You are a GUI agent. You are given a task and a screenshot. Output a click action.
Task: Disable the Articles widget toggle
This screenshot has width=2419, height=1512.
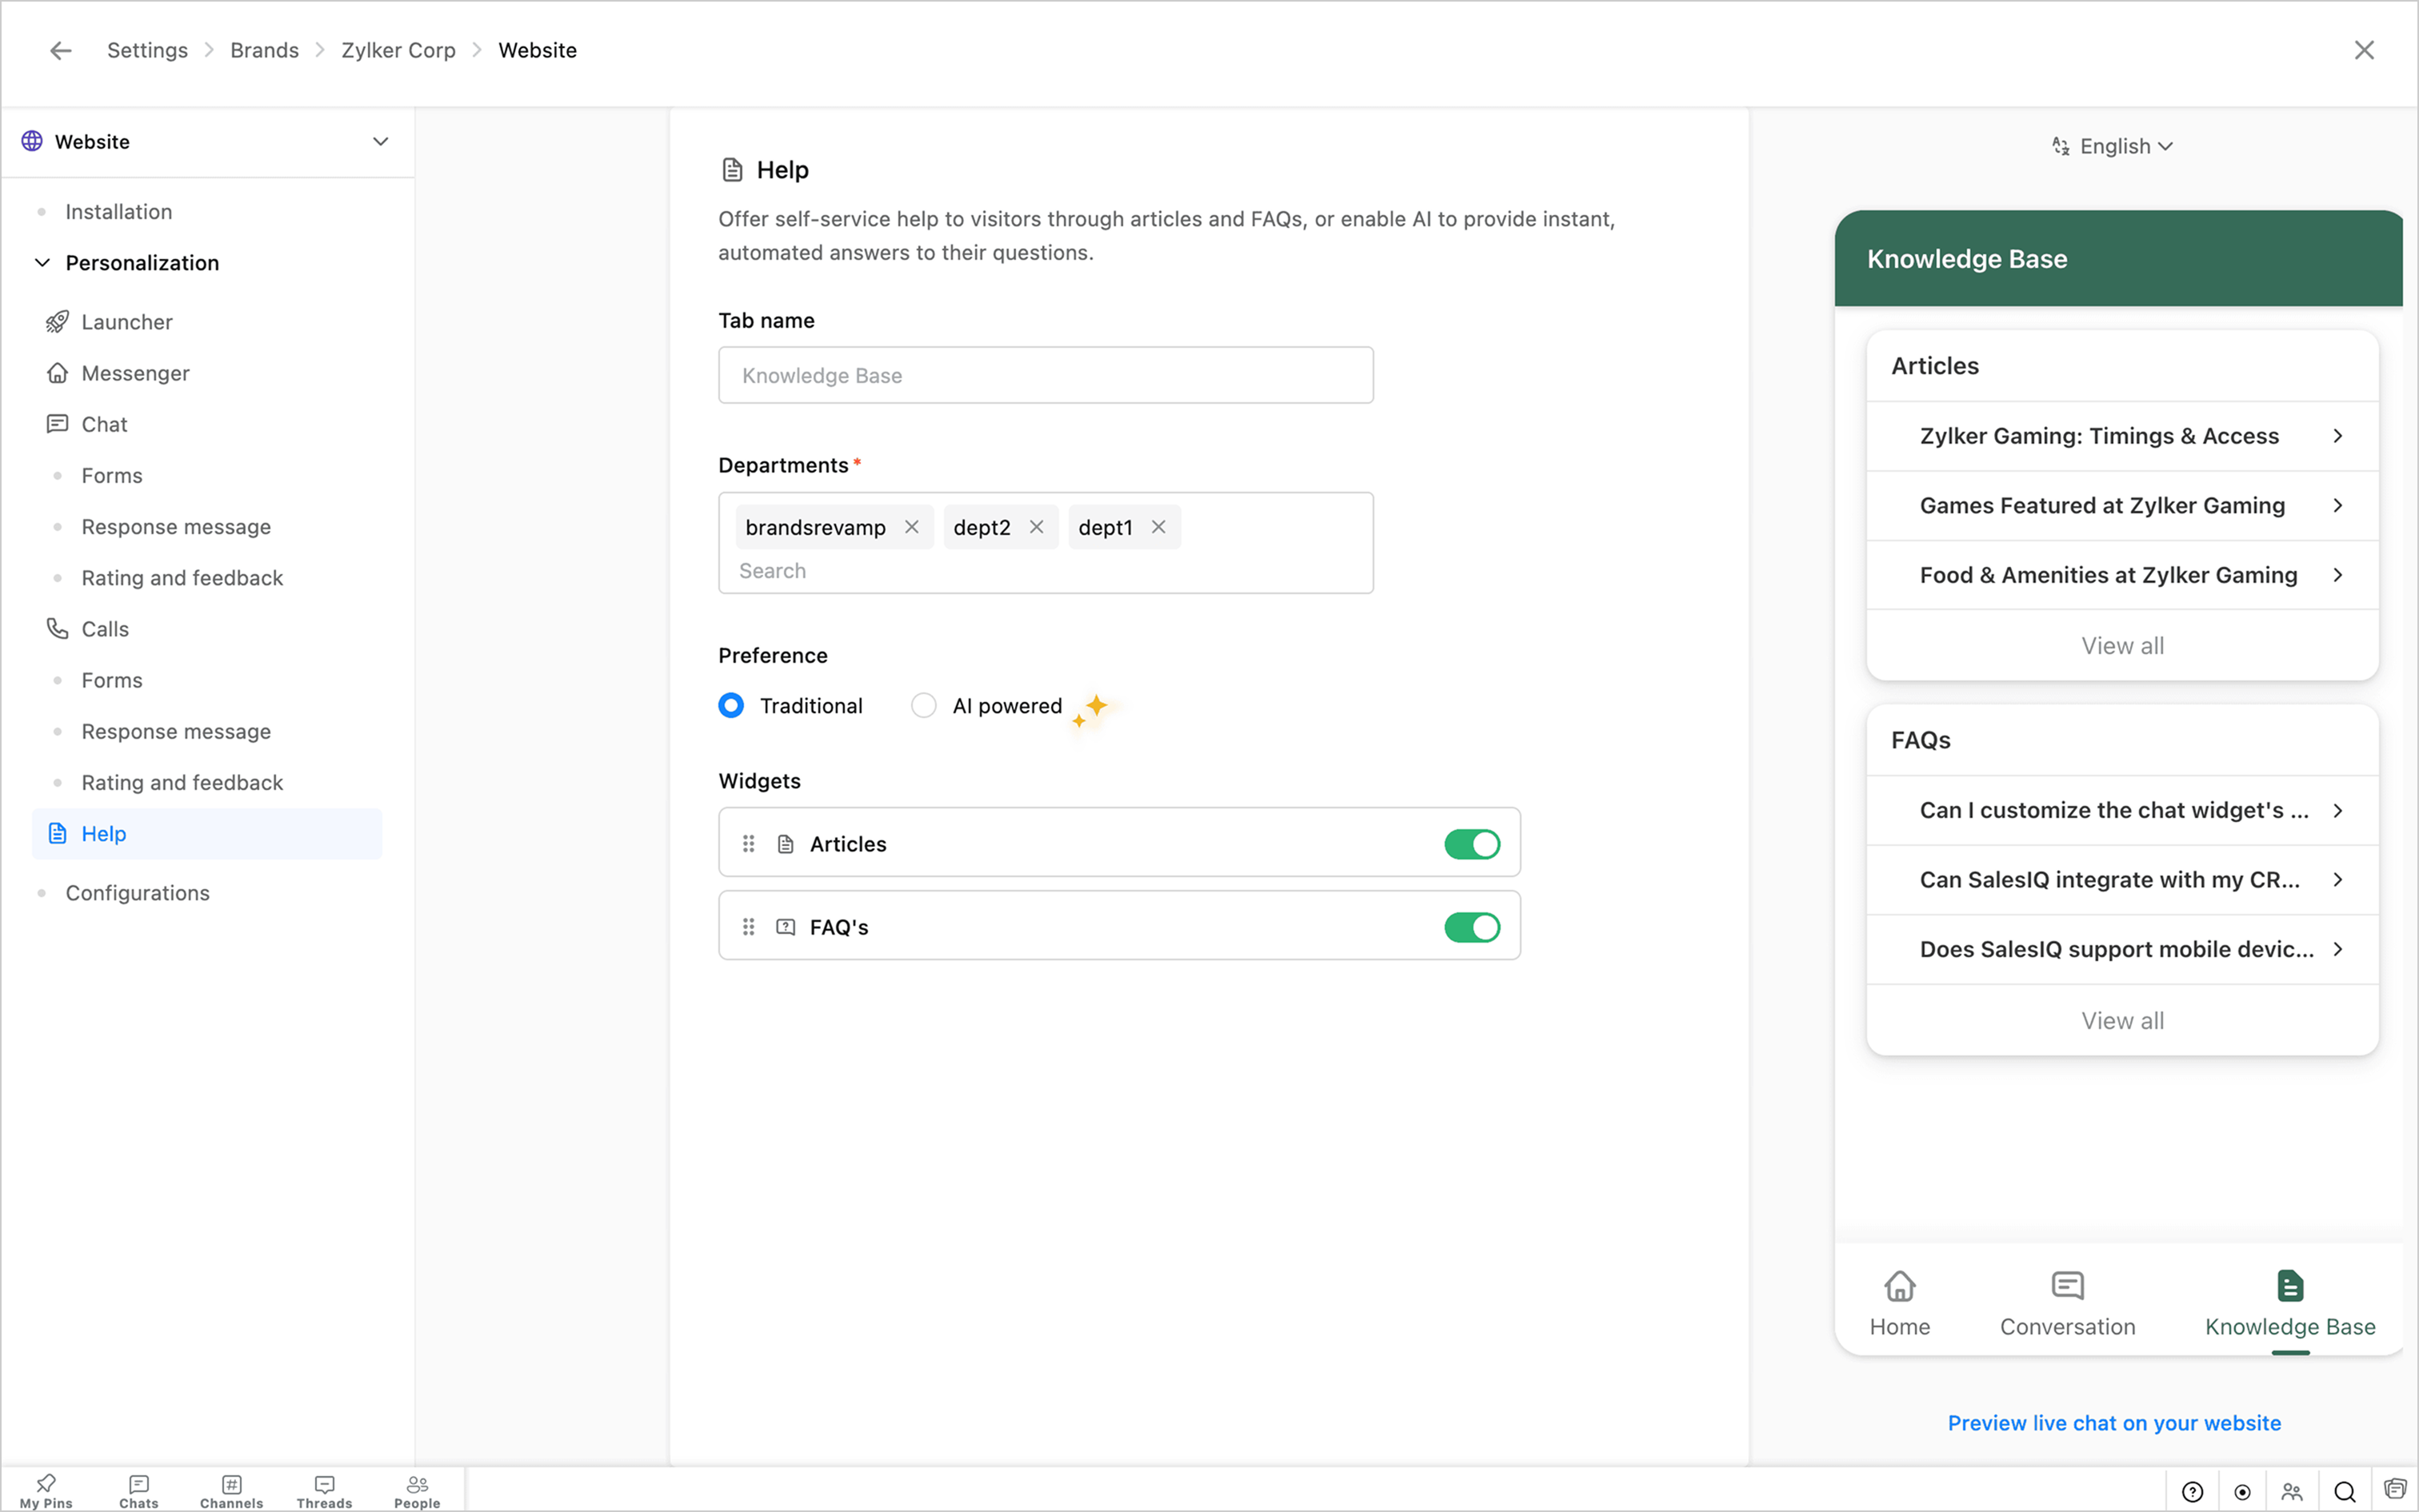click(1472, 844)
